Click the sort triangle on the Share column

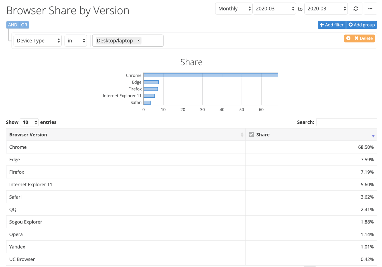point(373,135)
